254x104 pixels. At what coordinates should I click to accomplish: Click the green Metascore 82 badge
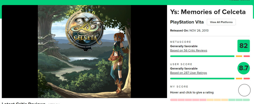coord(244,46)
